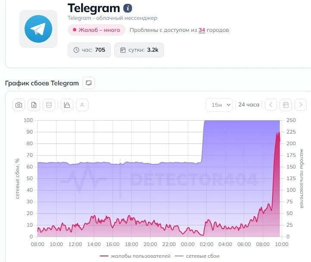This screenshot has height=262, width=311.
Task: Expand the 15м interval dropdown
Action: (219, 105)
